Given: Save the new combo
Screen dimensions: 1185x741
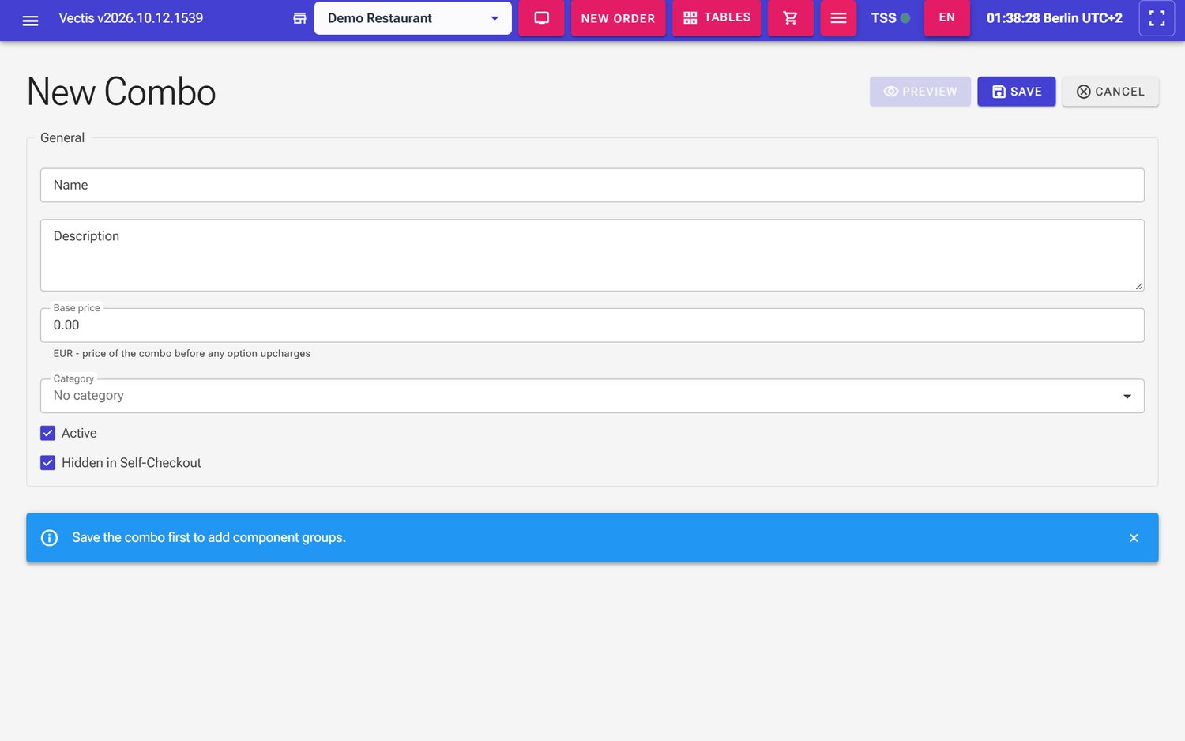Looking at the screenshot, I should pos(1017,92).
